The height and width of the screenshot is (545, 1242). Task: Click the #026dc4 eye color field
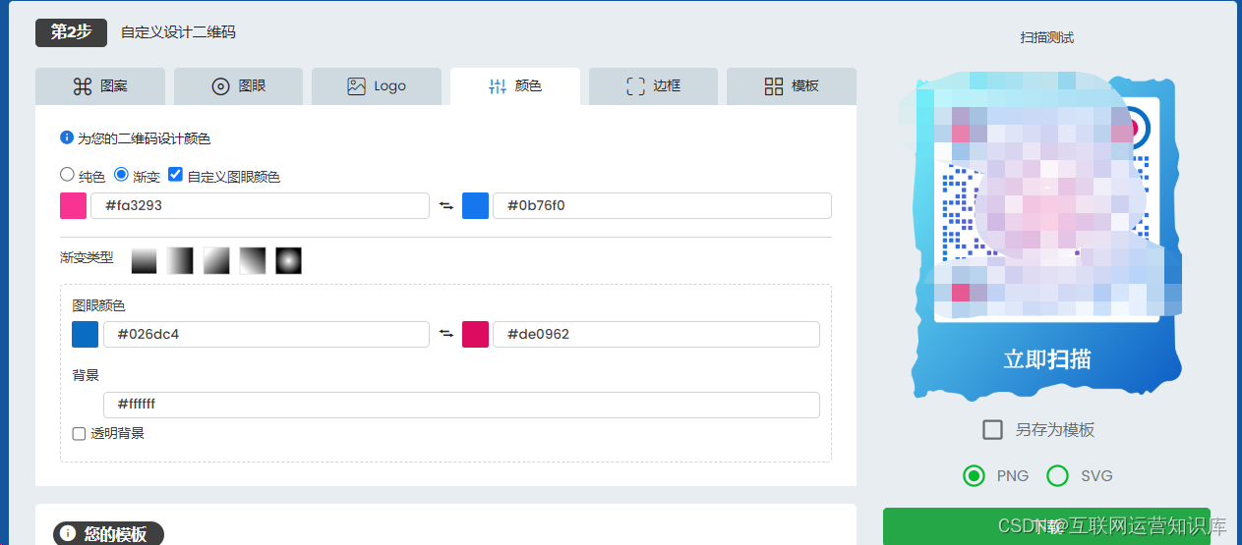tap(266, 334)
